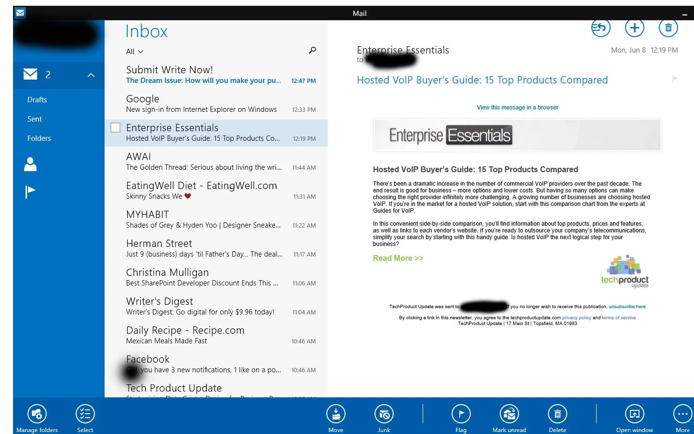Screen dimensions: 694x434
Task: Move the message using the Move icon
Action: pyautogui.click(x=336, y=414)
